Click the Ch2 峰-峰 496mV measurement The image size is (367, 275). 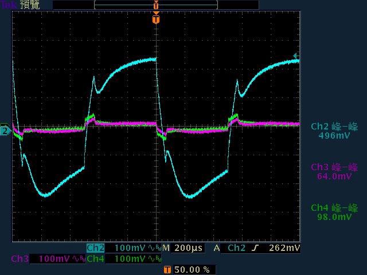coord(334,131)
